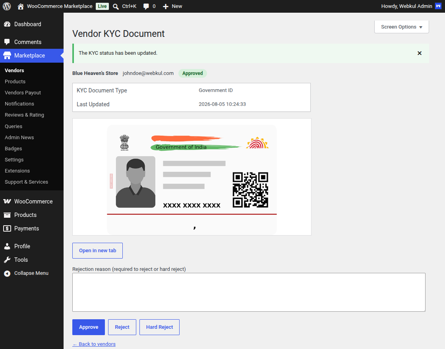This screenshot has width=445, height=349.
Task: Click the Dashboard gauge icon
Action: tap(7, 24)
